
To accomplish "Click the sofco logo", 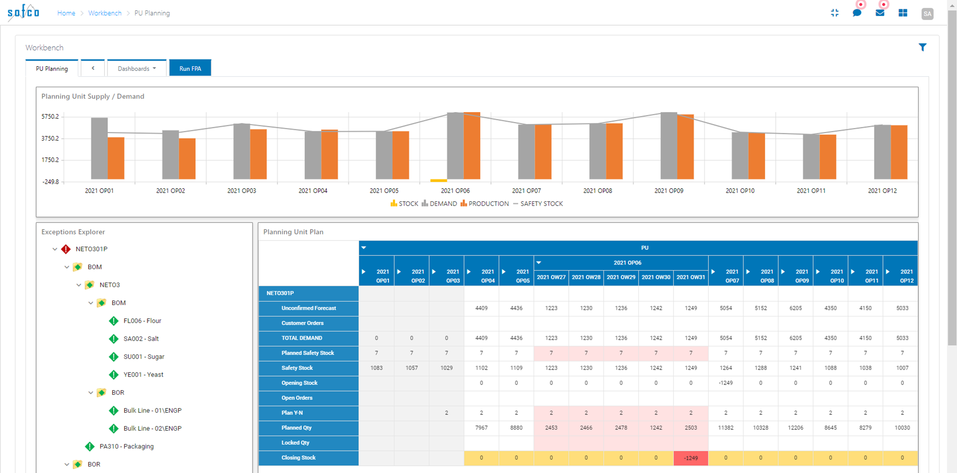I will pyautogui.click(x=23, y=12).
